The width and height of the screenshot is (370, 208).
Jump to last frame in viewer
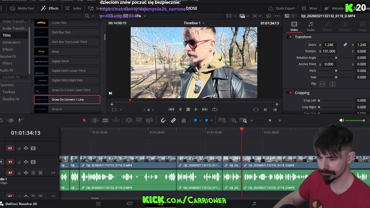pos(205,109)
